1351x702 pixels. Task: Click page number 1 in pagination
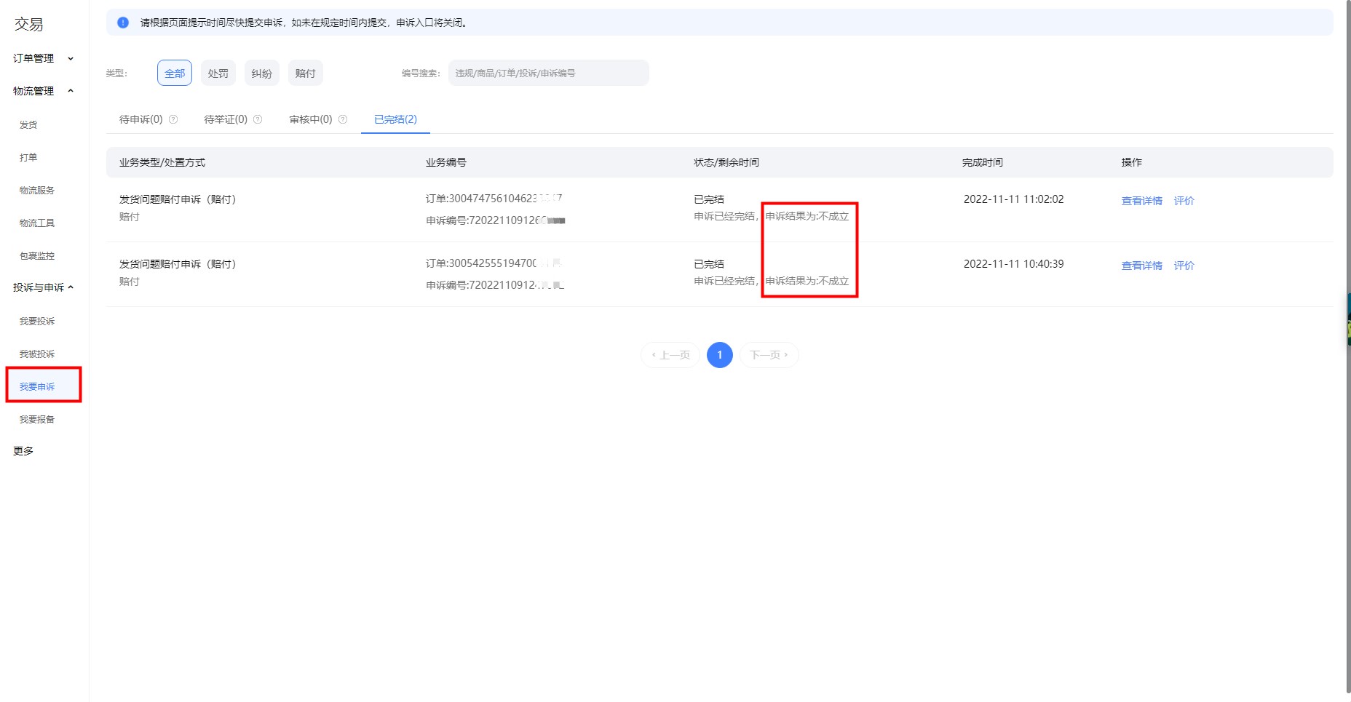[x=719, y=355]
